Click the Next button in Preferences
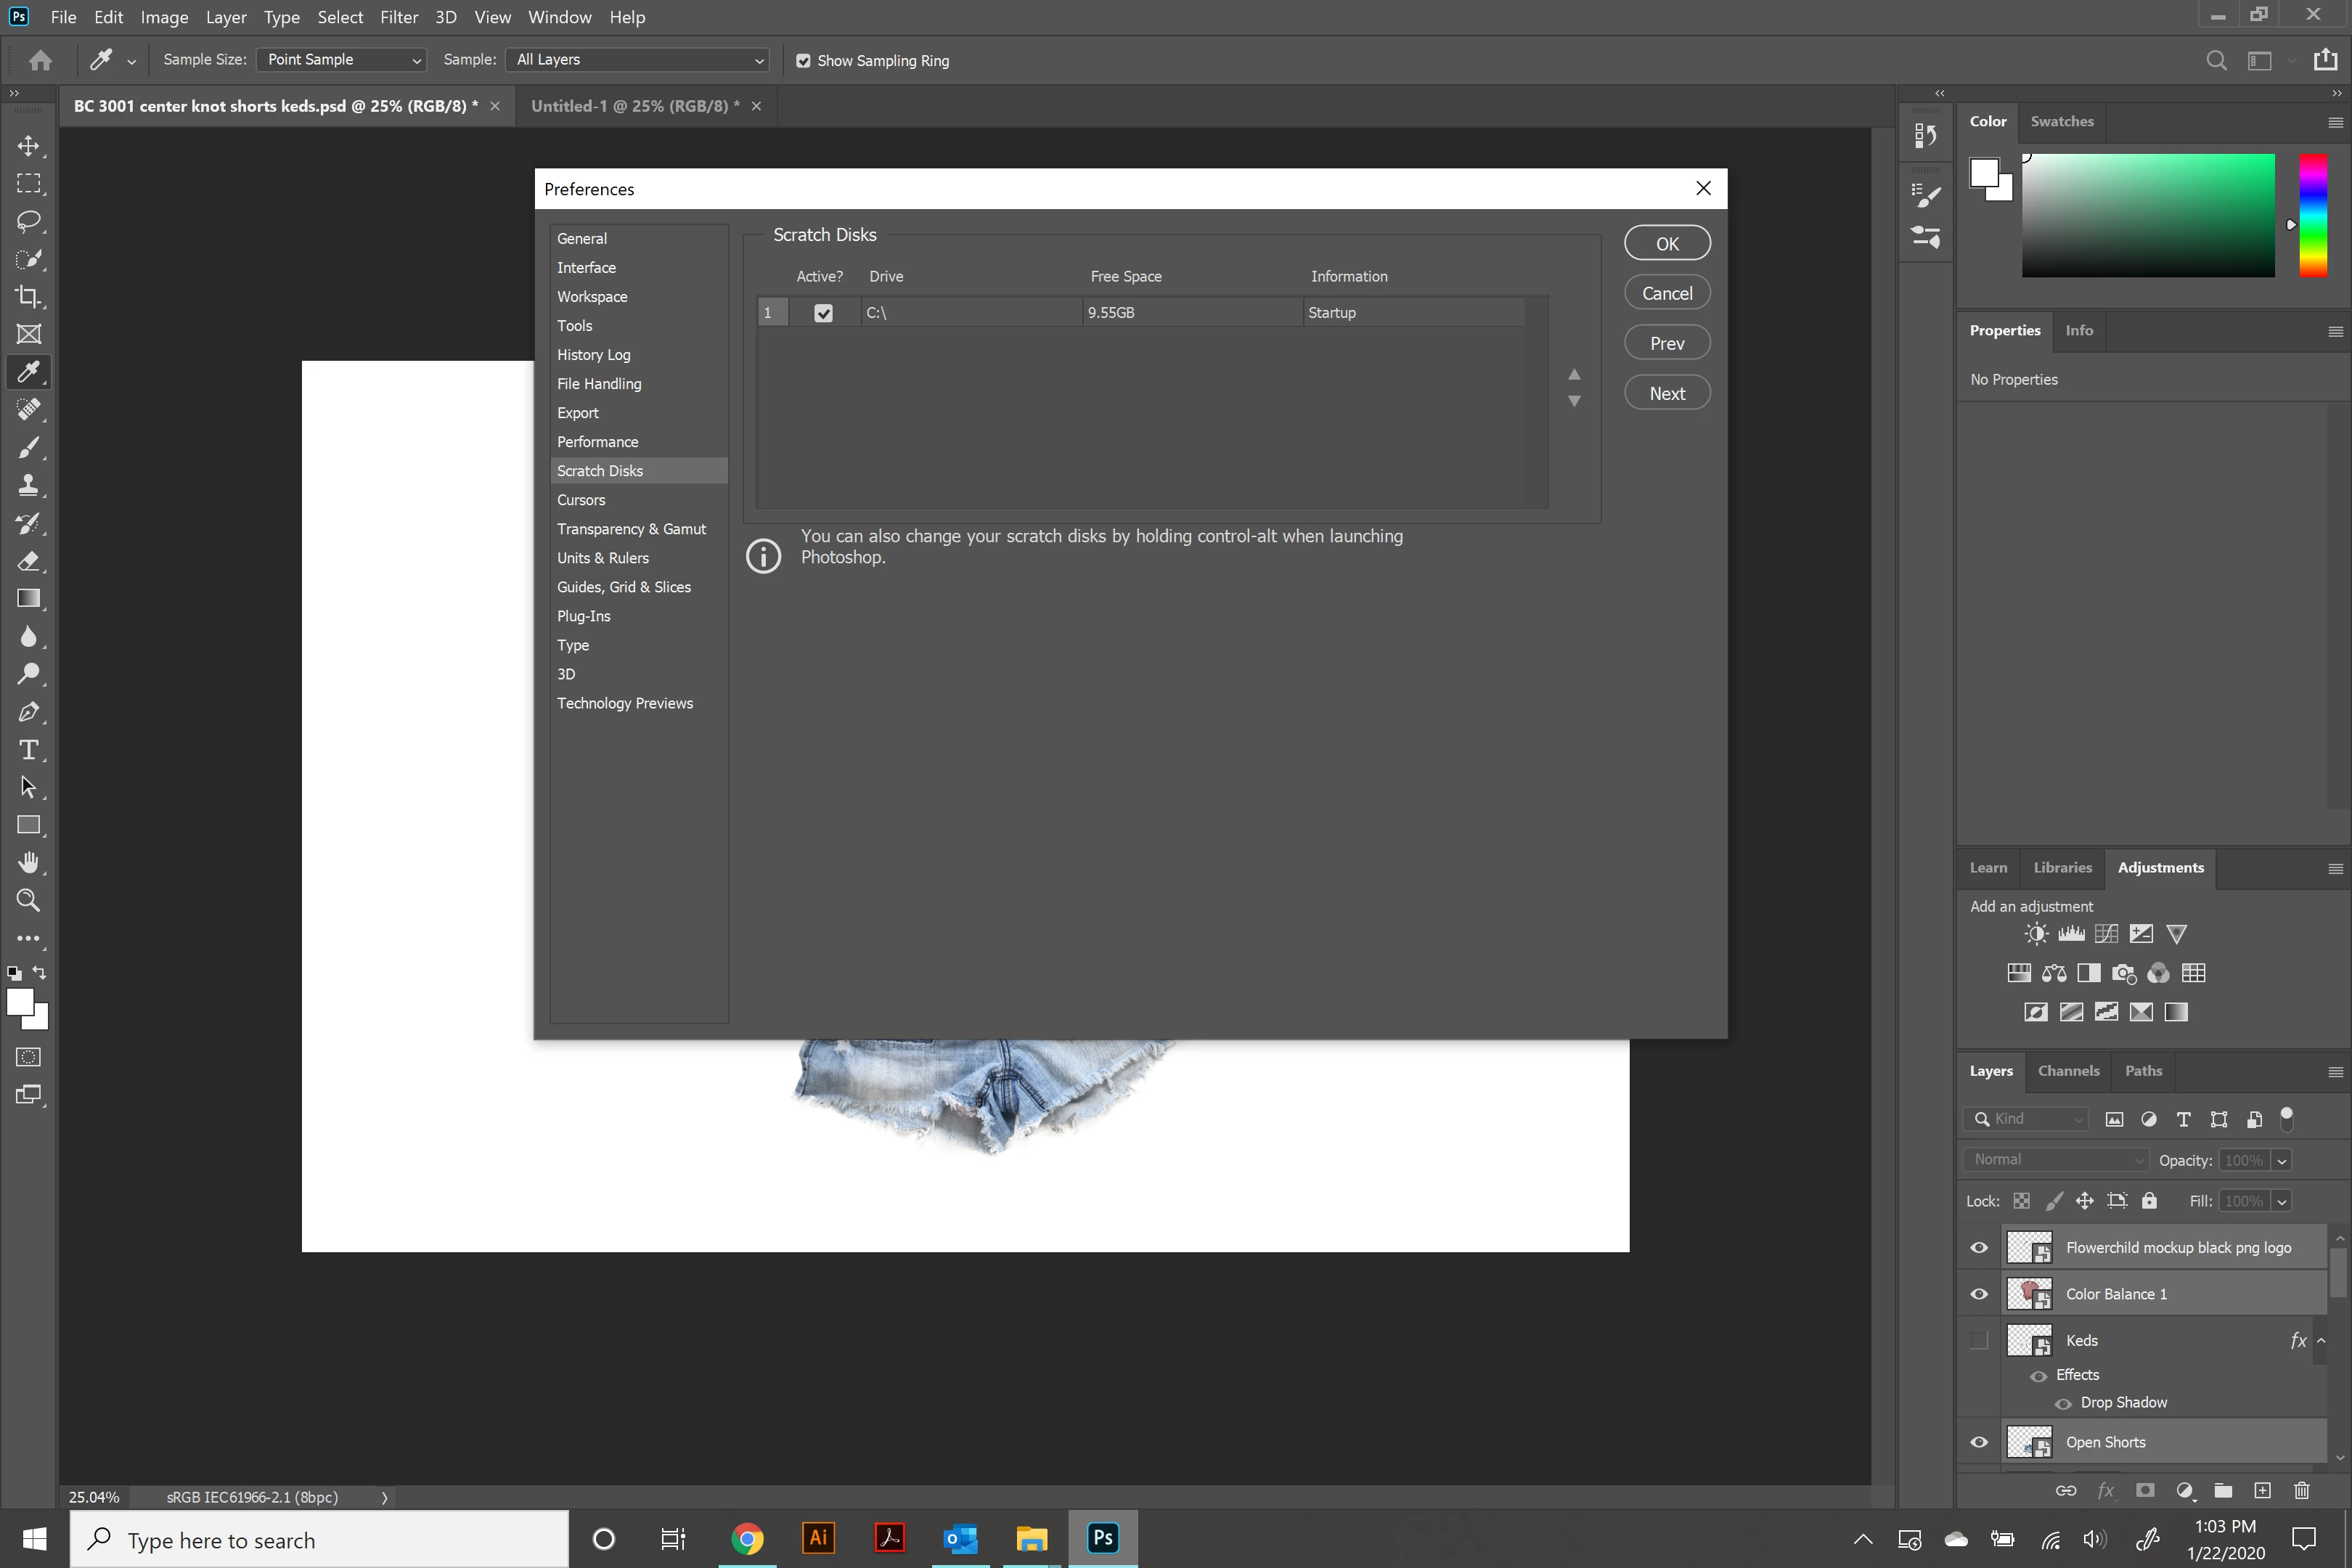Viewport: 2352px width, 1568px height. (1666, 393)
